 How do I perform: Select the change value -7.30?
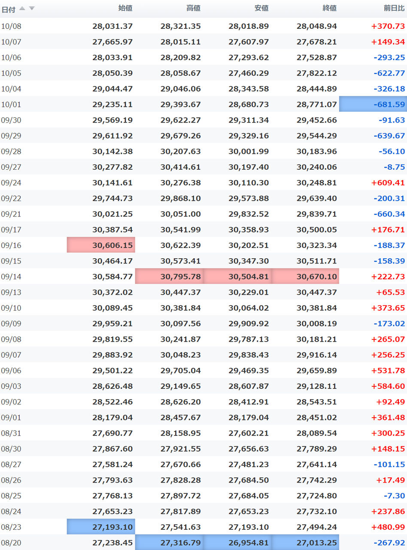pos(394,495)
